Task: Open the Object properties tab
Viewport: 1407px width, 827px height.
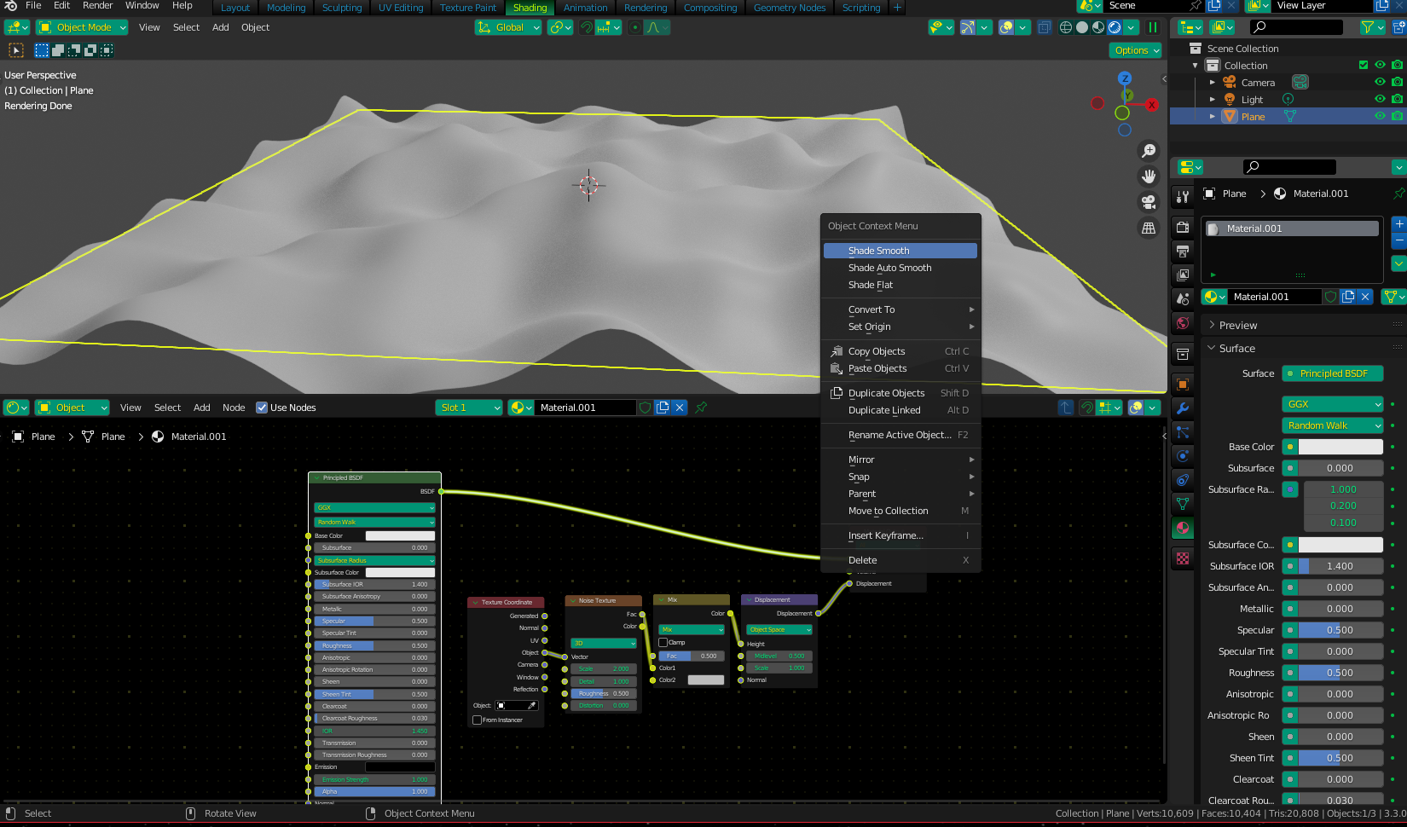Action: point(1183,384)
